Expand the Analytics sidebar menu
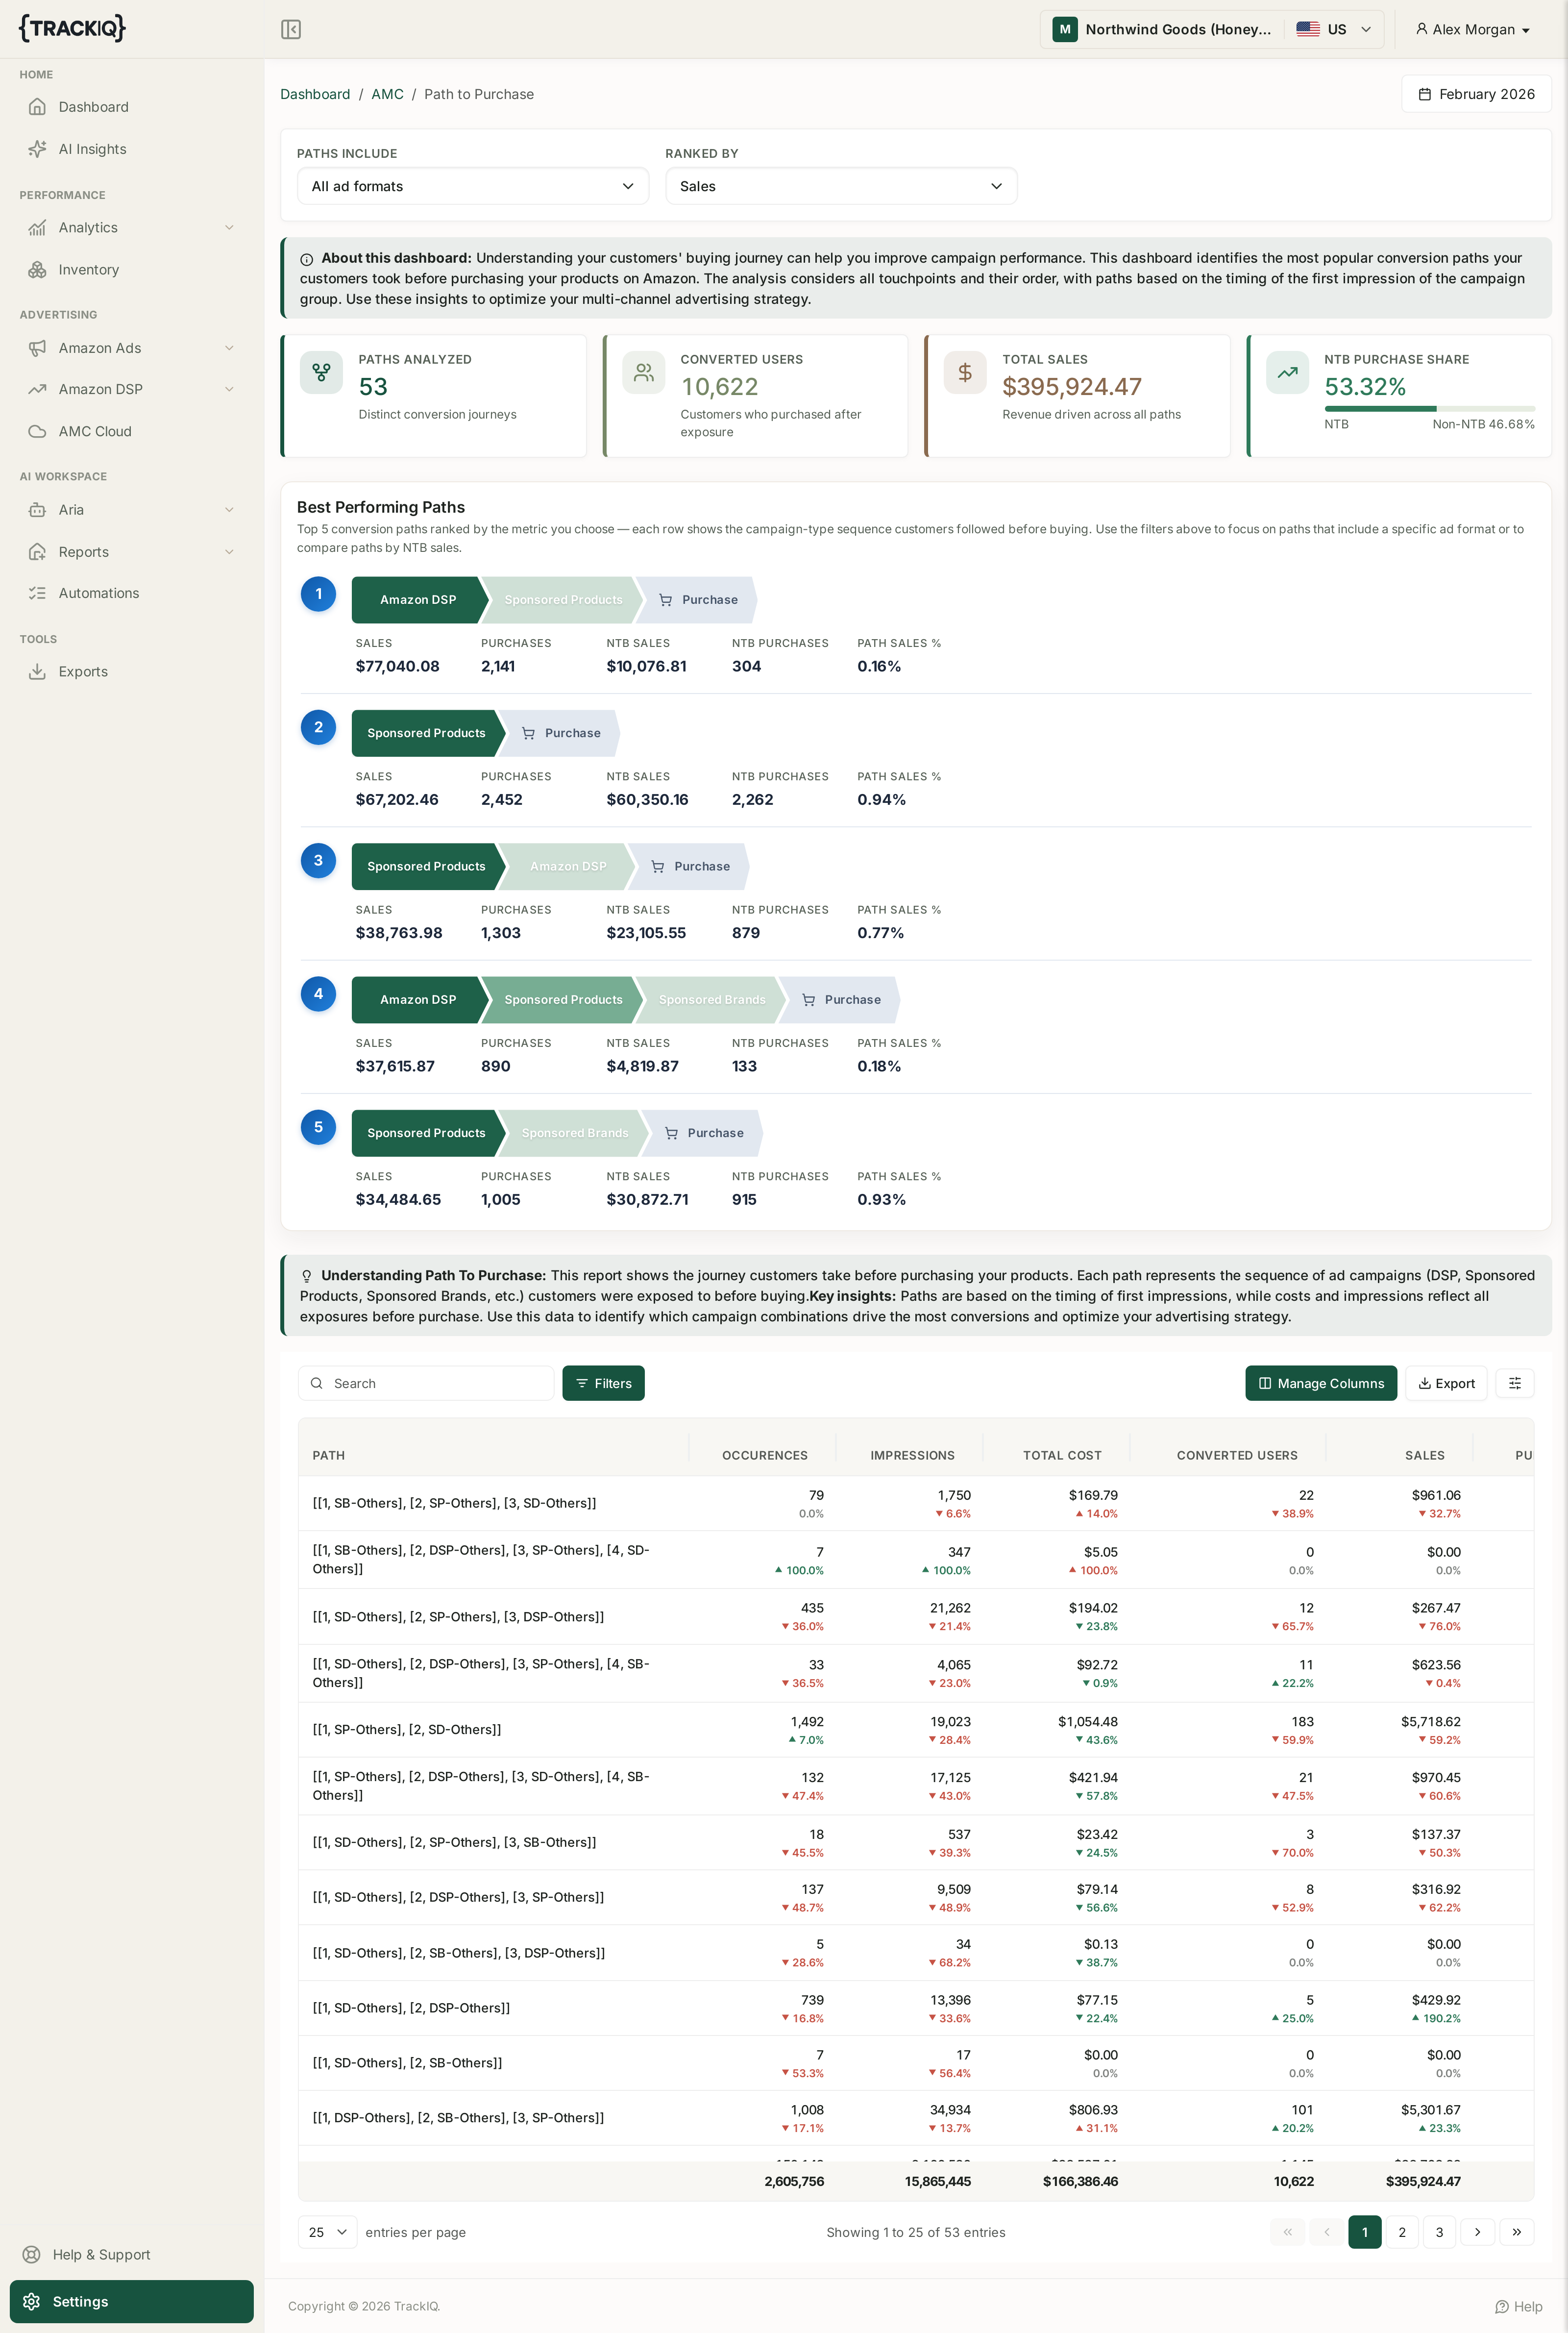Image resolution: width=1568 pixels, height=2333 pixels. tap(131, 228)
